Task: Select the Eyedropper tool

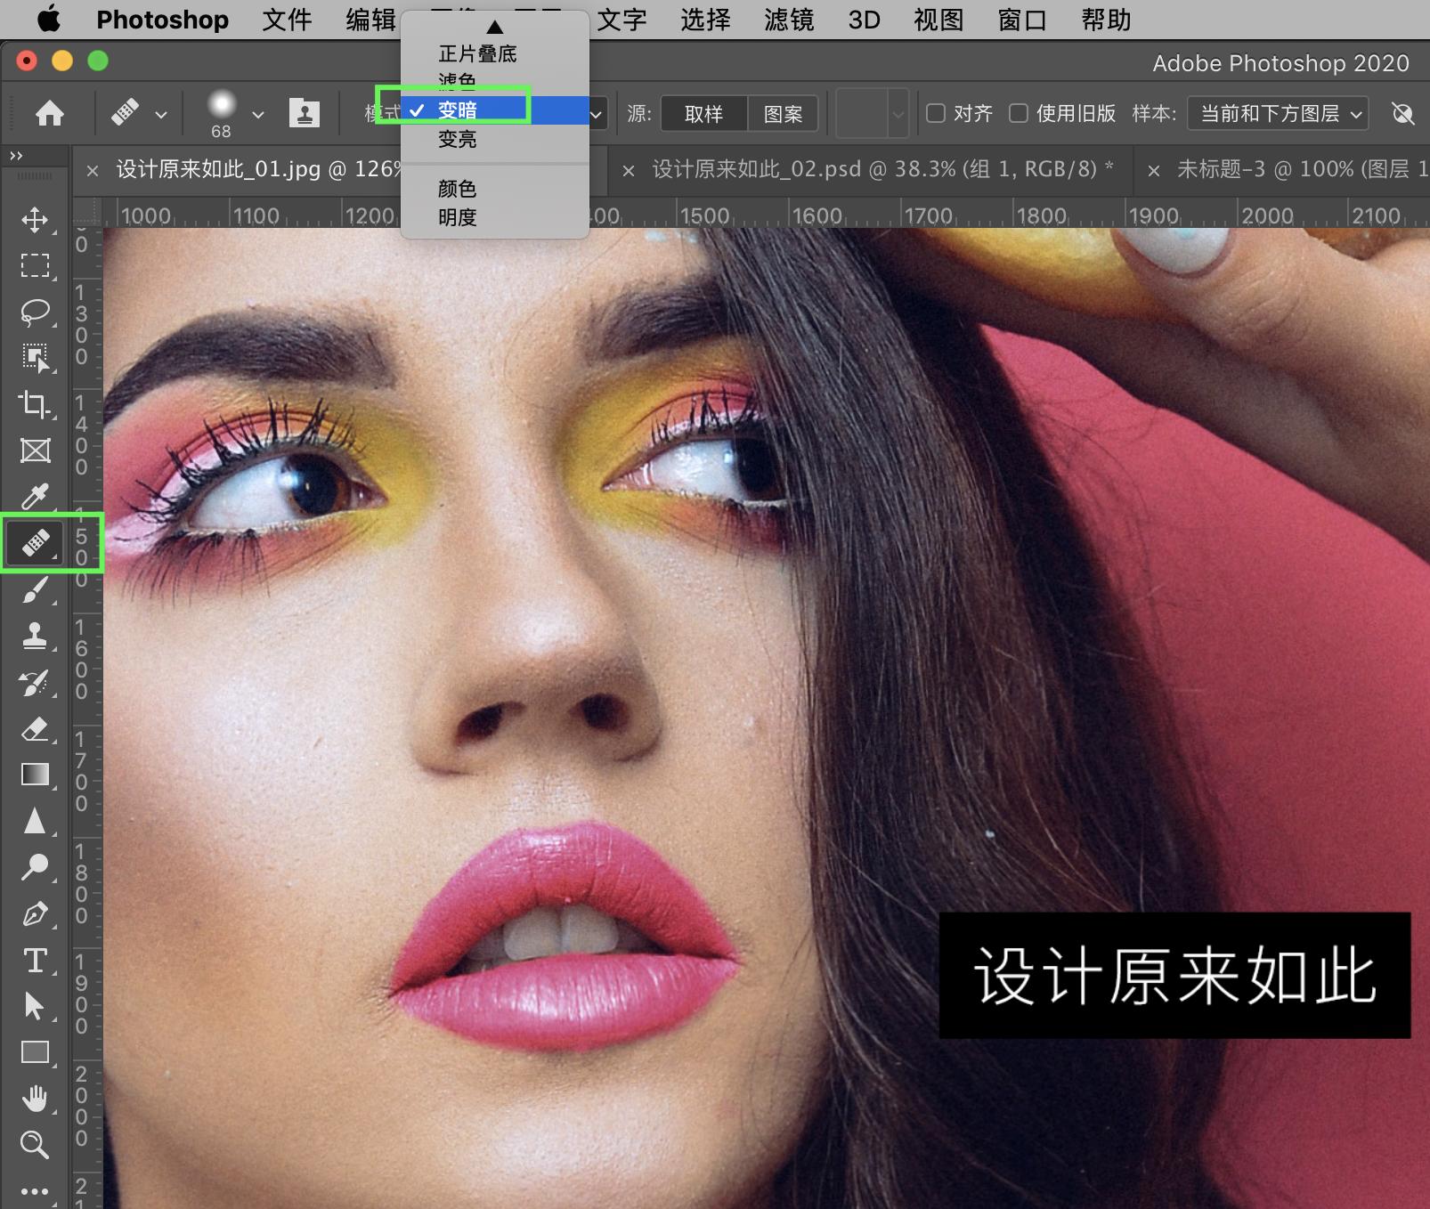Action: pyautogui.click(x=35, y=496)
